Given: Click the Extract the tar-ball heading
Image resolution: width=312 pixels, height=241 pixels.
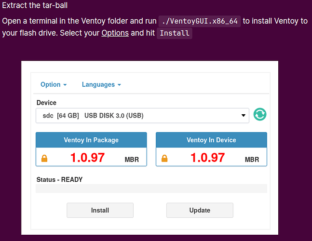Looking at the screenshot, I should (35, 5).
